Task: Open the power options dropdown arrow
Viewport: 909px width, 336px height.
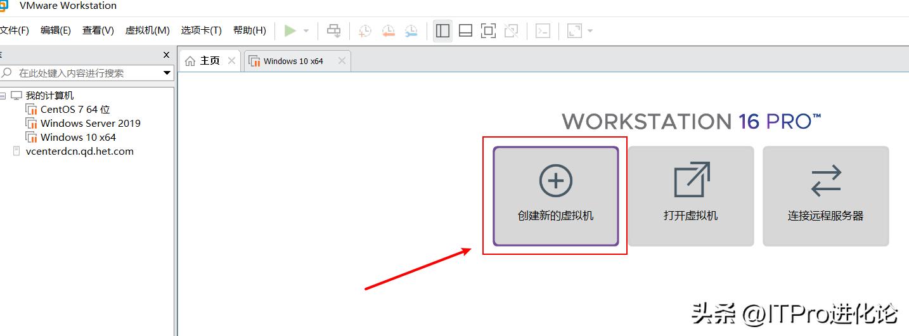Action: [x=306, y=30]
